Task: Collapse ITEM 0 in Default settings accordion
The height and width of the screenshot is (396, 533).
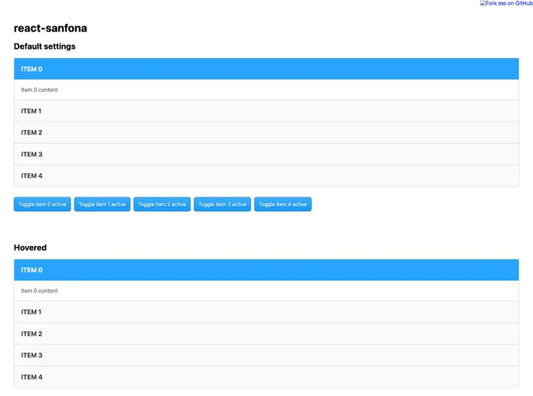Action: click(266, 69)
